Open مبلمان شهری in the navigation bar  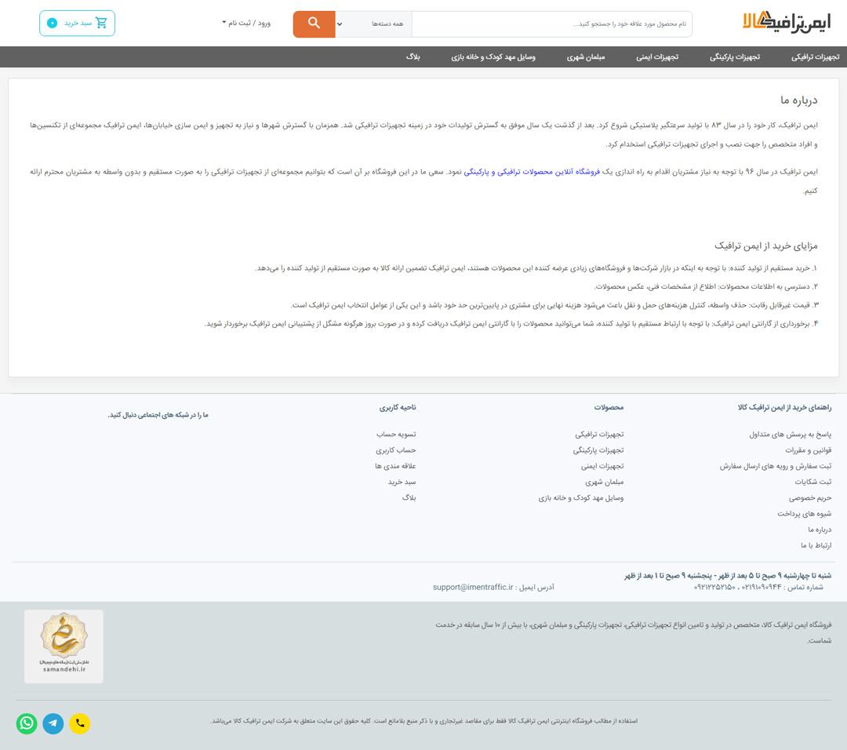click(x=586, y=56)
